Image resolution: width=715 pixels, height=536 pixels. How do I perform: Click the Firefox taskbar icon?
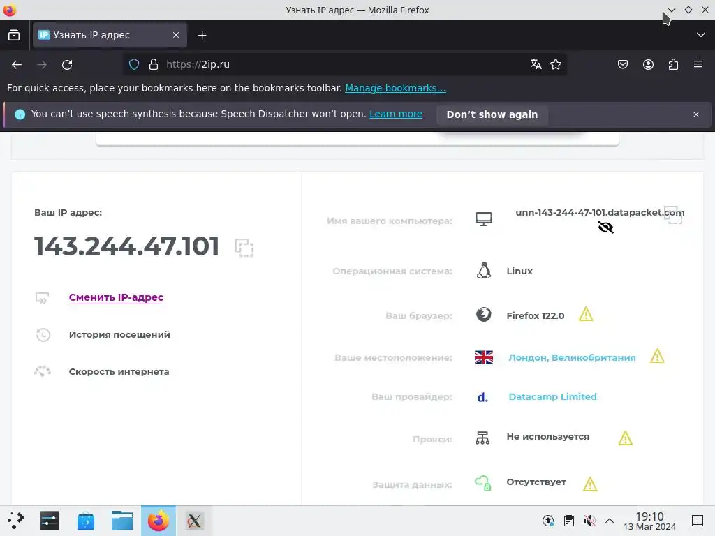159,521
